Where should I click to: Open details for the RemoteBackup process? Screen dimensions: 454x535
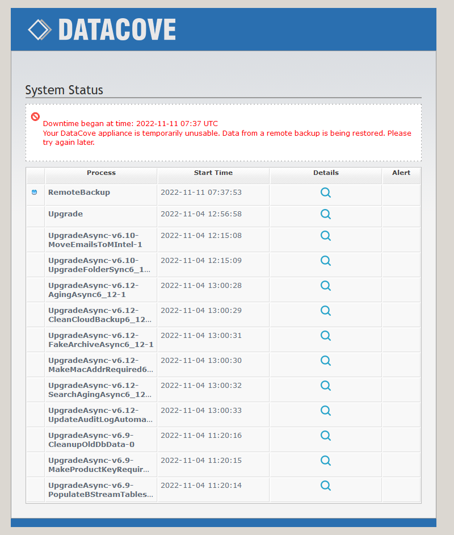coord(325,193)
